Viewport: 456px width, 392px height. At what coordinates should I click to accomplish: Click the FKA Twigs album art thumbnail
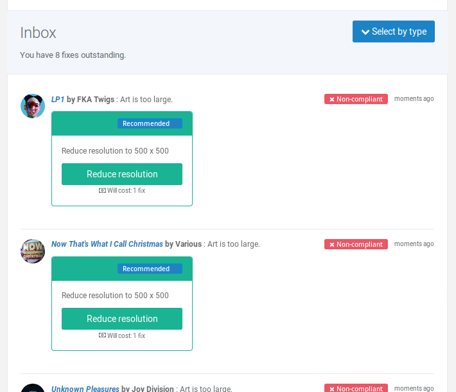tap(33, 106)
